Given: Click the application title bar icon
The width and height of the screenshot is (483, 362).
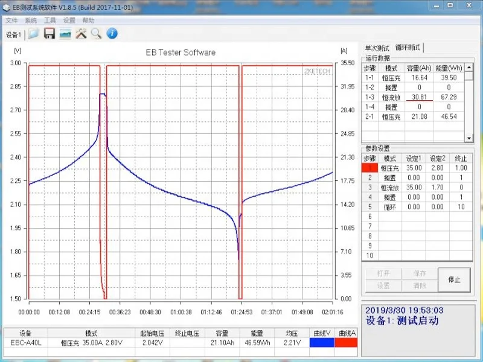Looking at the screenshot, I should point(6,7).
